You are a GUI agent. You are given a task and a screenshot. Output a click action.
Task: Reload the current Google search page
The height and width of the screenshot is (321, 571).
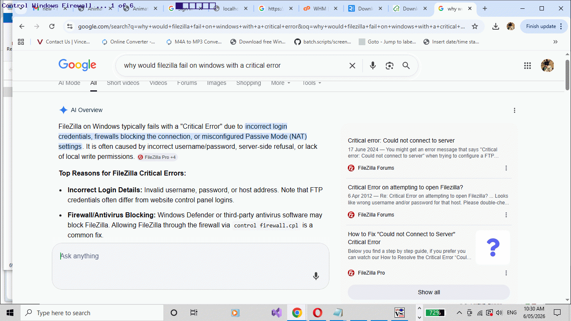(x=52, y=26)
